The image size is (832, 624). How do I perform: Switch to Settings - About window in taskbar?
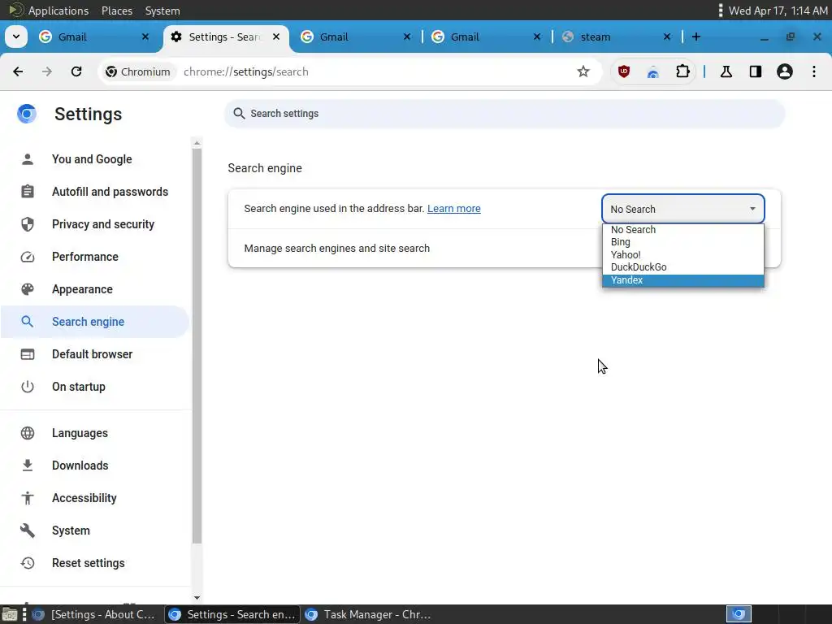click(x=94, y=614)
